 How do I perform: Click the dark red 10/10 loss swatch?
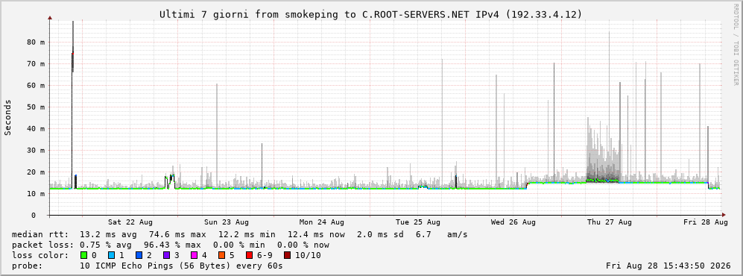point(287,256)
